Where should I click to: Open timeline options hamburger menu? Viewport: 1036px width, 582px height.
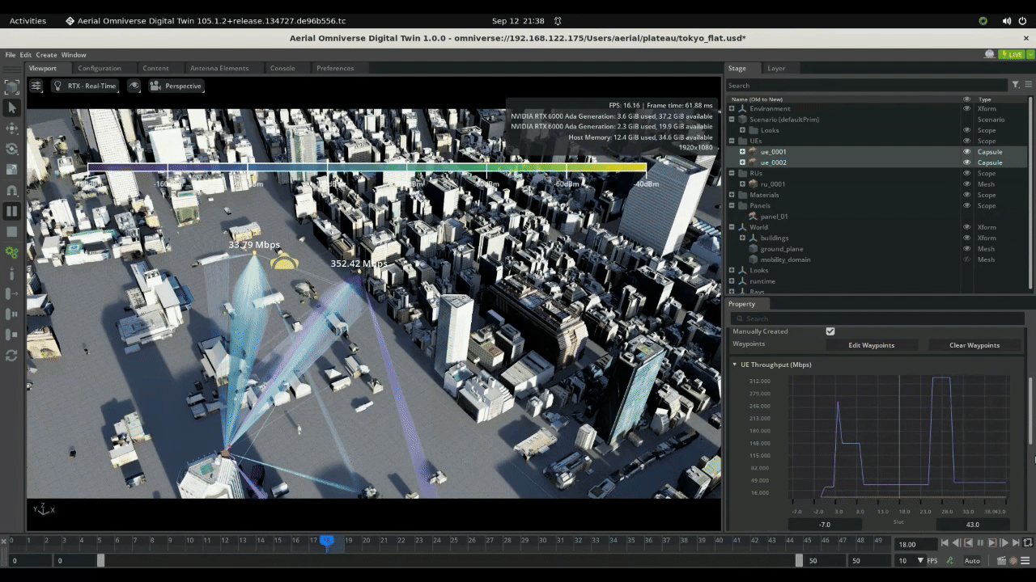pos(1027,560)
